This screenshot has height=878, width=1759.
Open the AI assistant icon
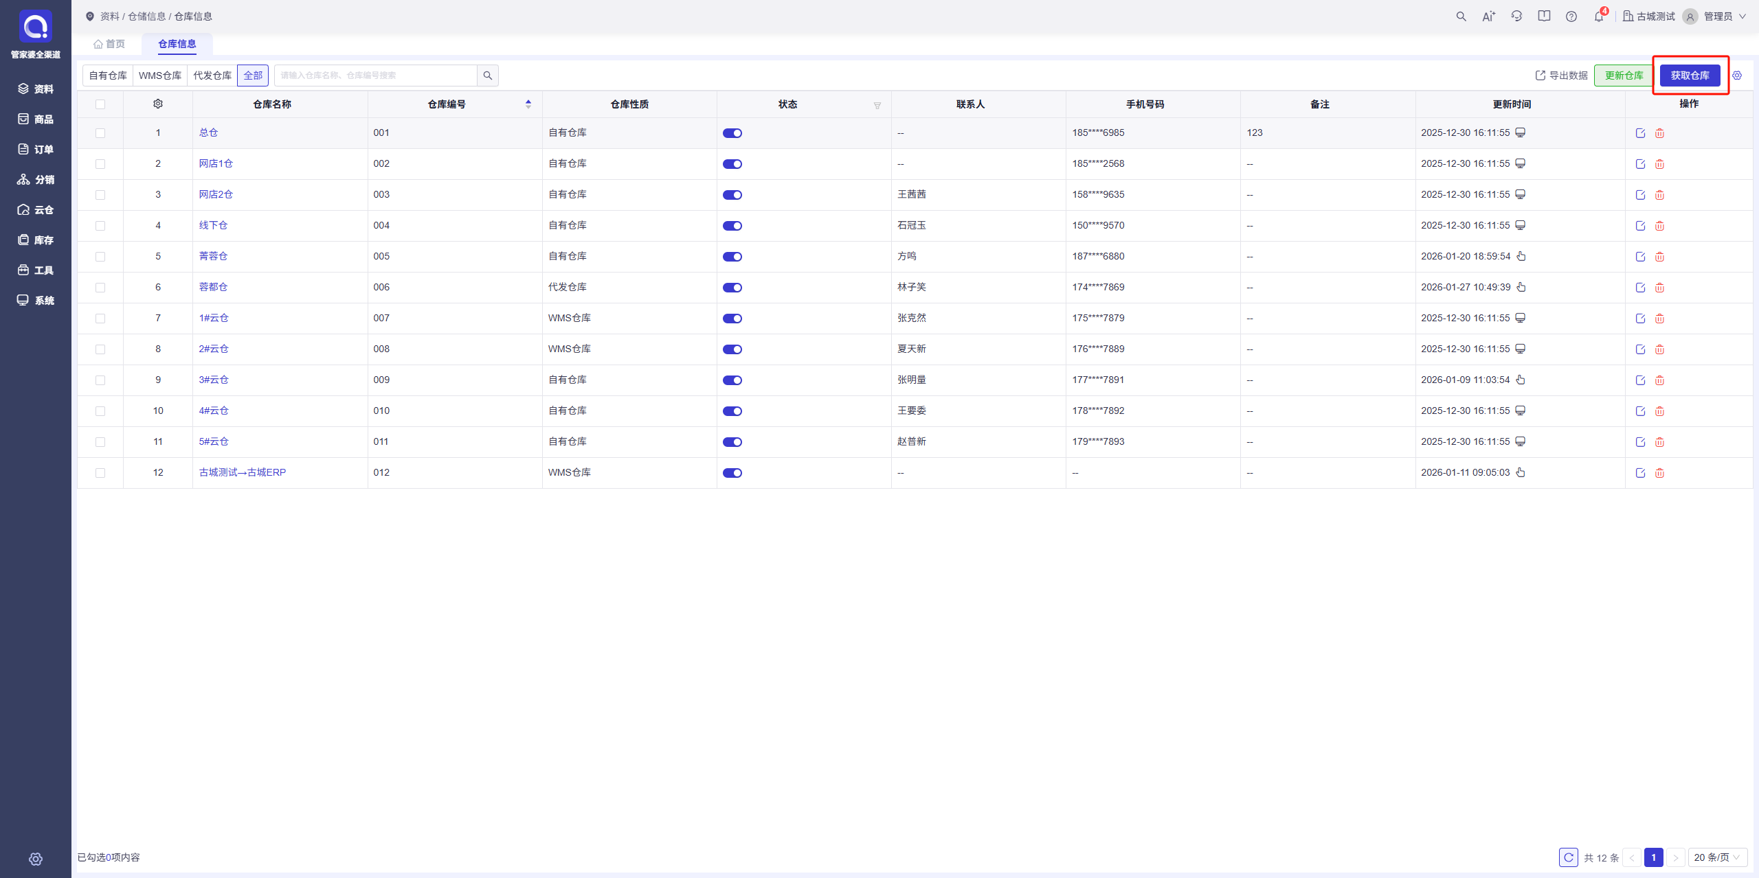(x=1488, y=16)
